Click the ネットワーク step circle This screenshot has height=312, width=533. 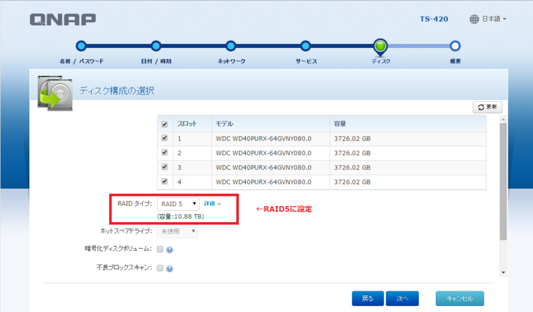[x=231, y=45]
